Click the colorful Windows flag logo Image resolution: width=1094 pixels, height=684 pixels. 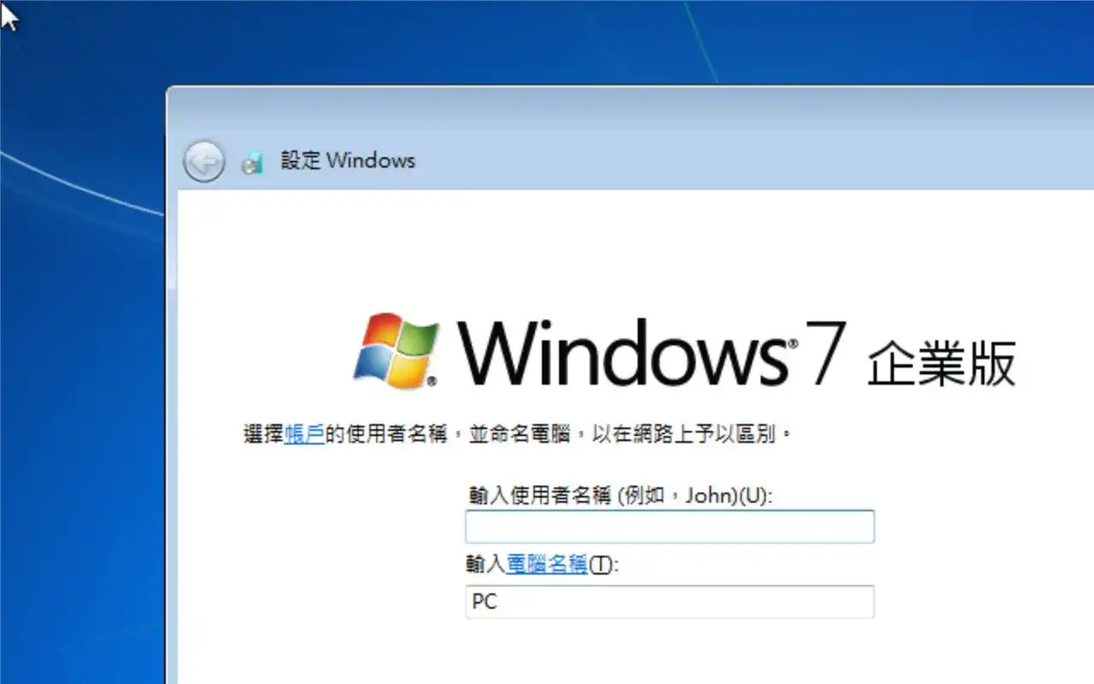(396, 351)
